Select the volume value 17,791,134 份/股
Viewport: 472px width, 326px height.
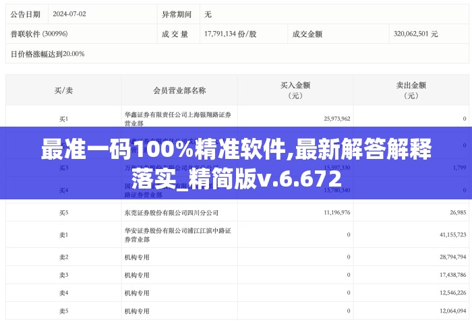231,34
